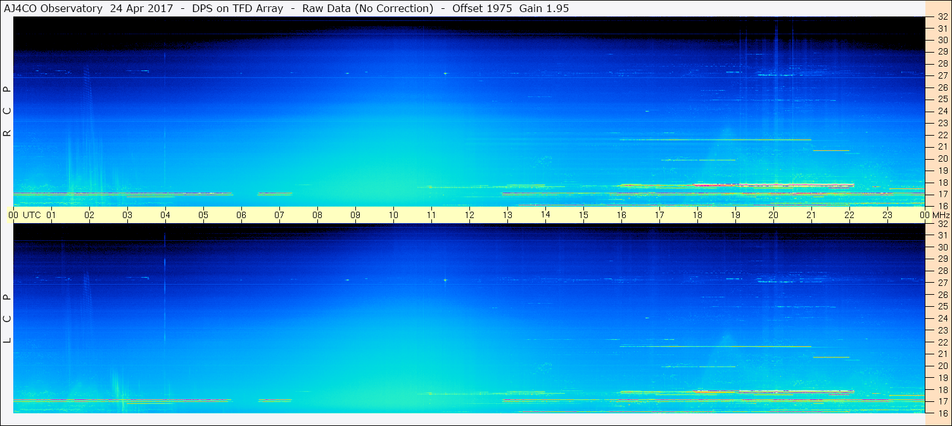Click 16 MHz tick on LCP frequency scale
952x426 pixels.
tap(942, 413)
